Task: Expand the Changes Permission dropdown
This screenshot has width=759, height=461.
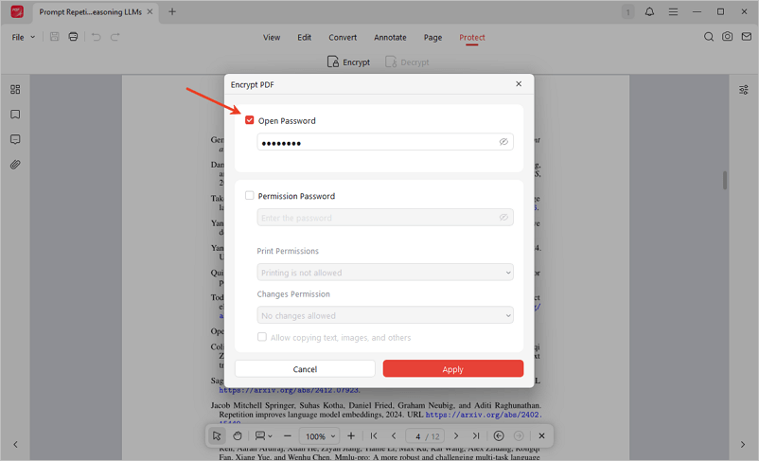Action: (x=385, y=315)
